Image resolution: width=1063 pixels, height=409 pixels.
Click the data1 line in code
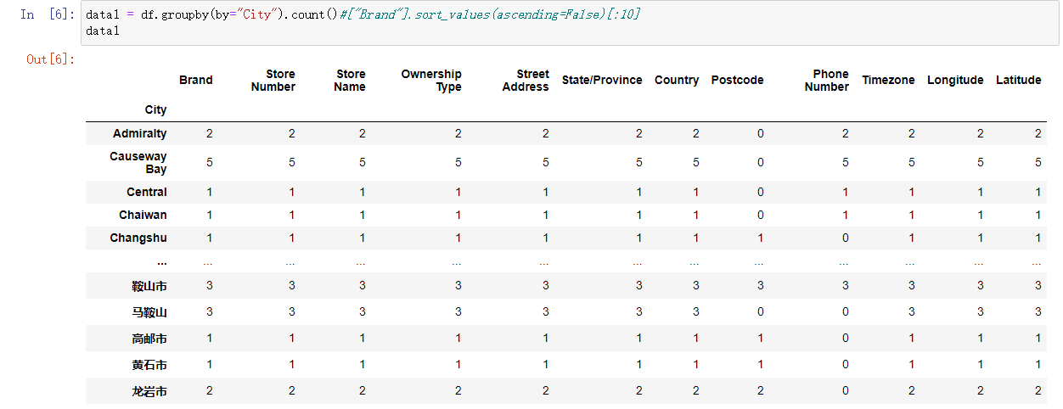(x=103, y=31)
